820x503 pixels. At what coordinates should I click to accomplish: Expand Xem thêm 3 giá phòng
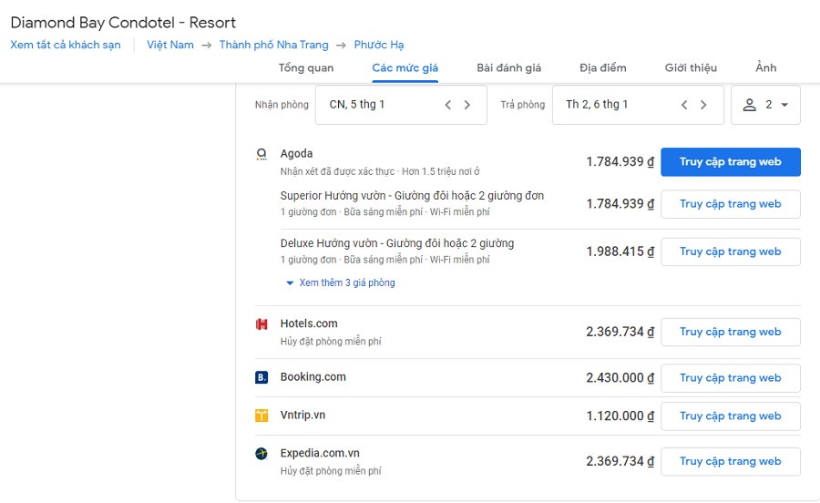coord(340,282)
